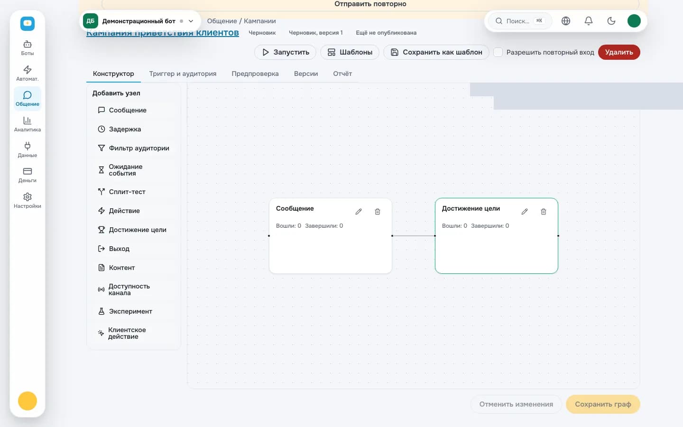Add a Выход node
The height and width of the screenshot is (427, 683).
pos(133,249)
